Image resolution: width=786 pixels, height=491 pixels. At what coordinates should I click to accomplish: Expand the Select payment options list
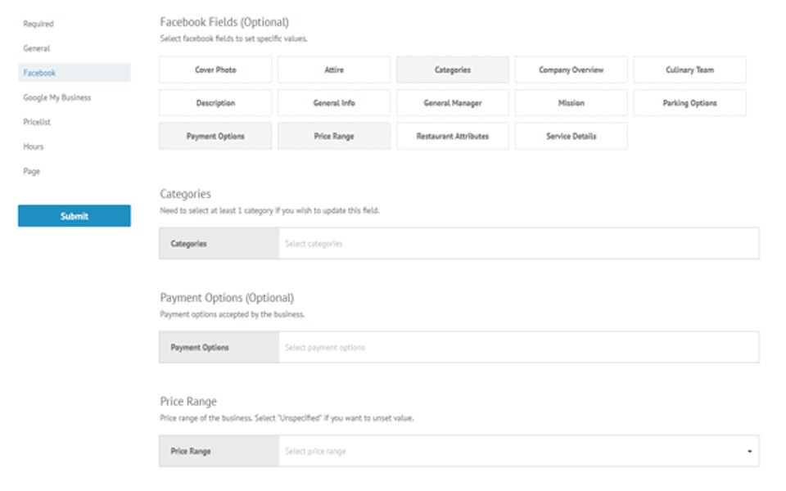point(518,348)
